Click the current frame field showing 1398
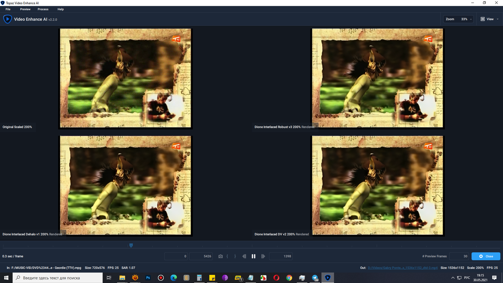The width and height of the screenshot is (503, 283). coord(281,256)
